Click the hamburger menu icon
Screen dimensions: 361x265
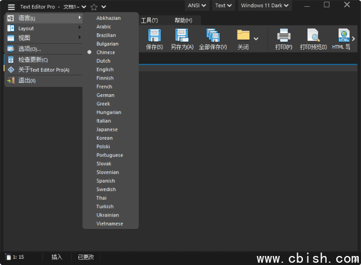[11, 7]
